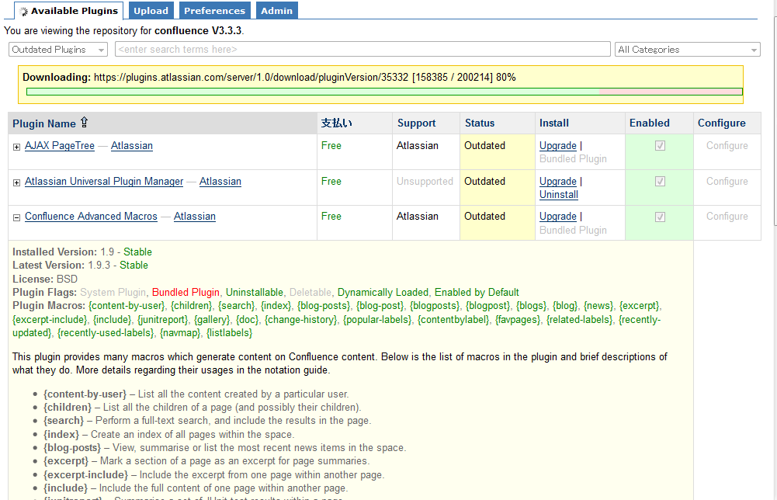Switch to the Preferences tab

(x=214, y=10)
